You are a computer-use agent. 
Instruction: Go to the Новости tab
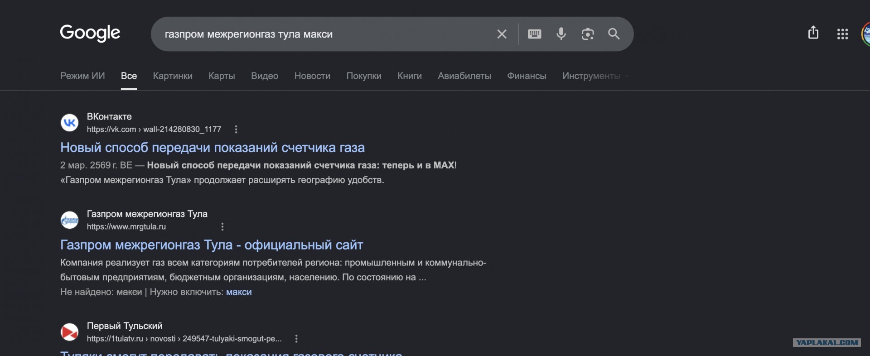click(312, 76)
